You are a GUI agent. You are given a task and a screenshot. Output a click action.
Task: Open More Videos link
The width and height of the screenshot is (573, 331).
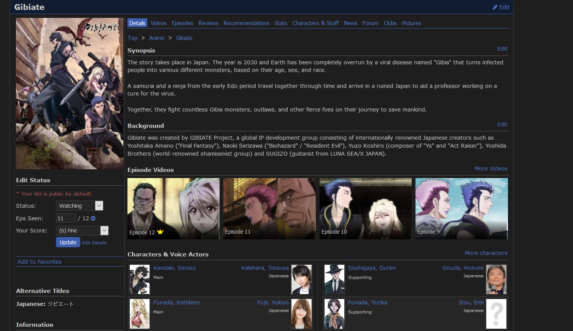point(491,169)
